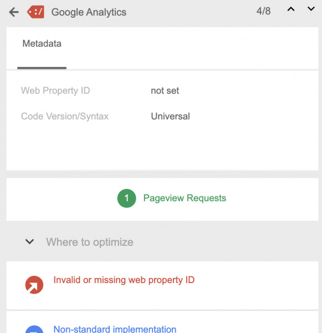Click the green circle showing 1 pageview

click(x=126, y=198)
